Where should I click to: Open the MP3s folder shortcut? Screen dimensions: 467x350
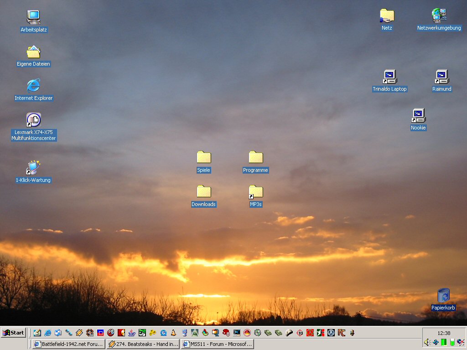(x=255, y=192)
